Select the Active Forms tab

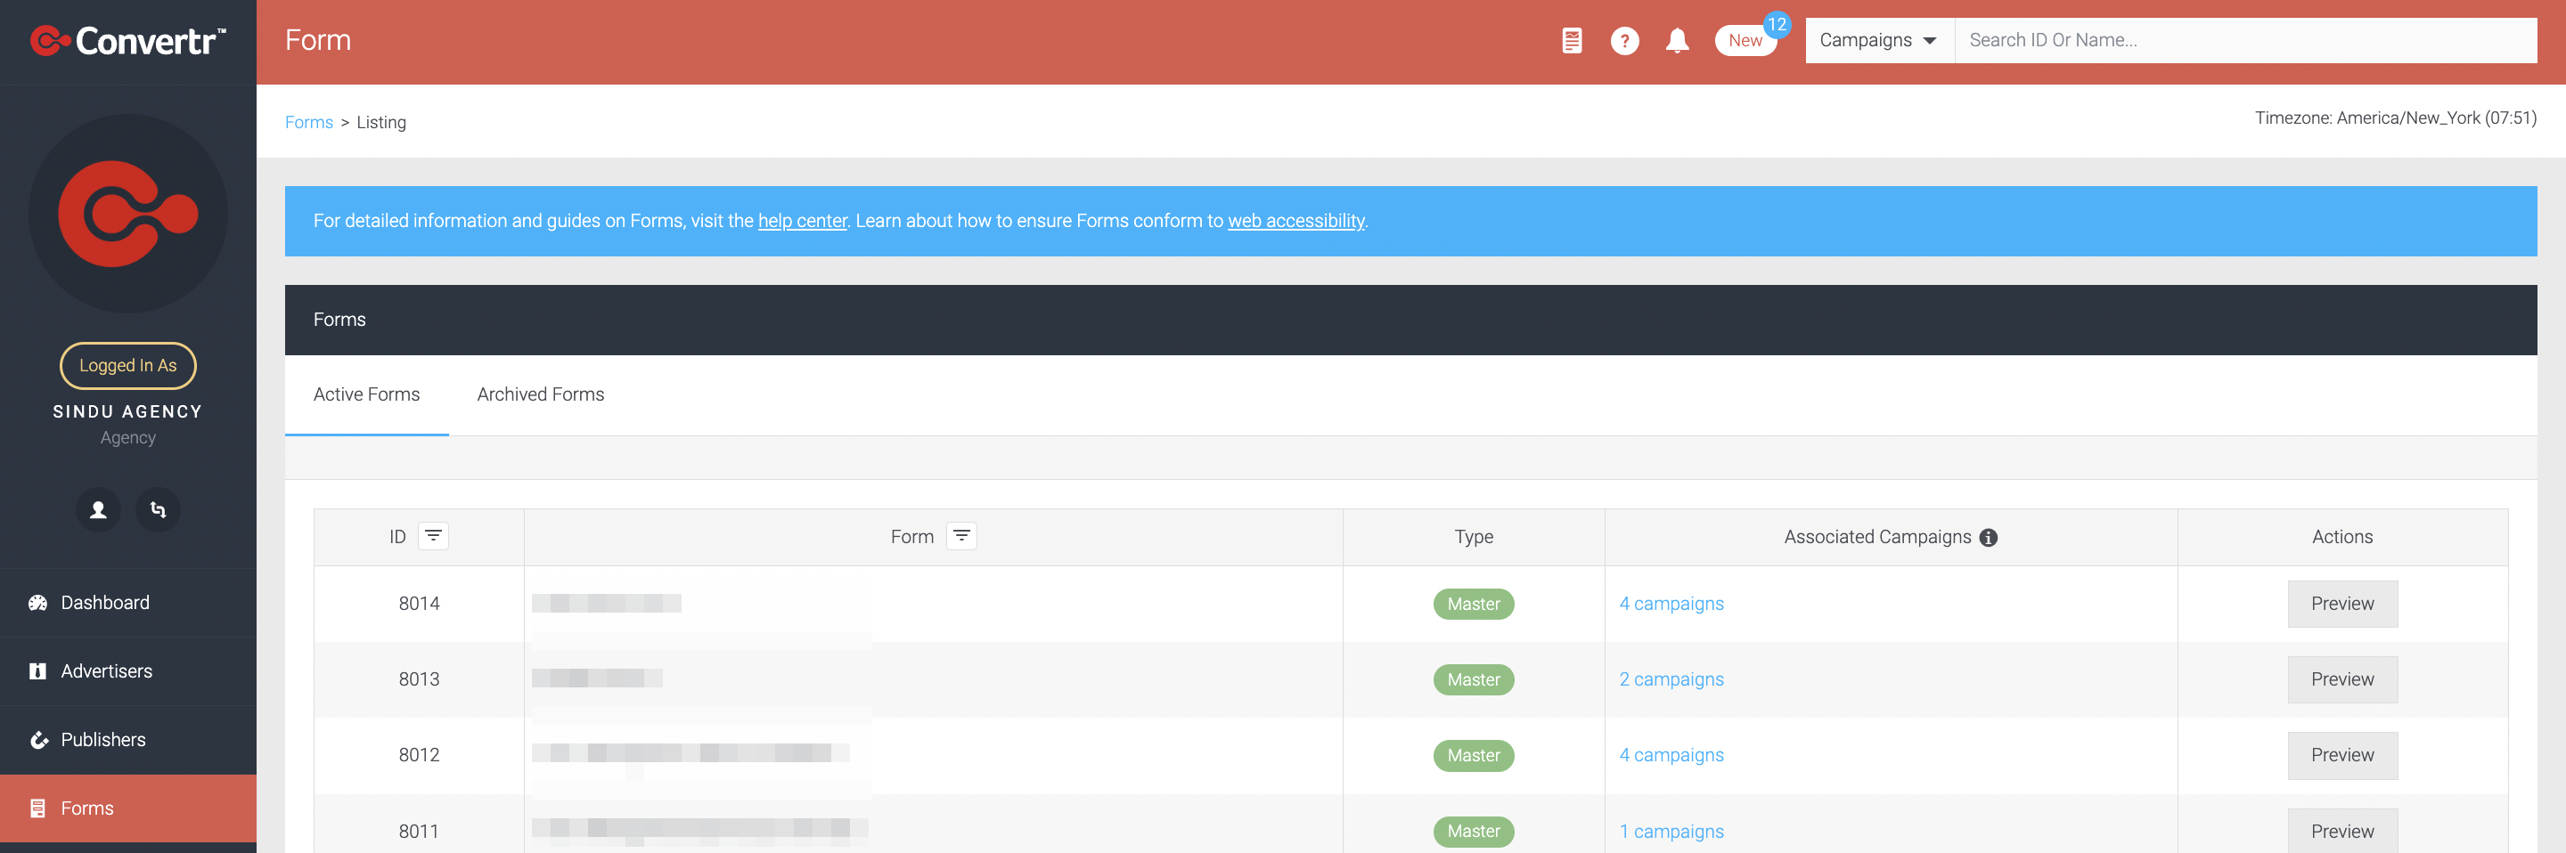(x=366, y=395)
